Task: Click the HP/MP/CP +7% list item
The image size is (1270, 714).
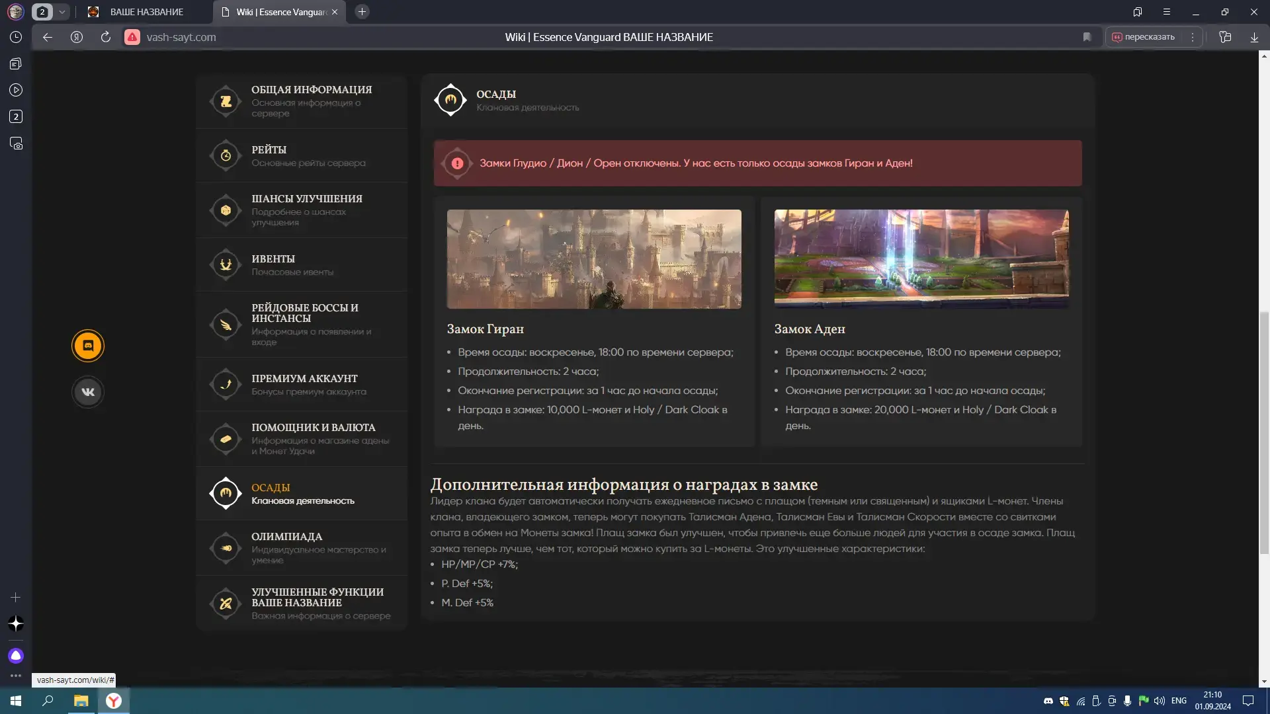Action: [x=480, y=565]
